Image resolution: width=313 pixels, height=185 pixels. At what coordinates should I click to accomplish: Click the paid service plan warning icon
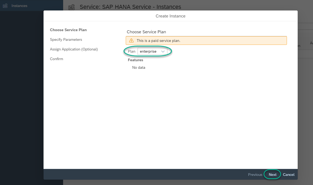(x=131, y=41)
